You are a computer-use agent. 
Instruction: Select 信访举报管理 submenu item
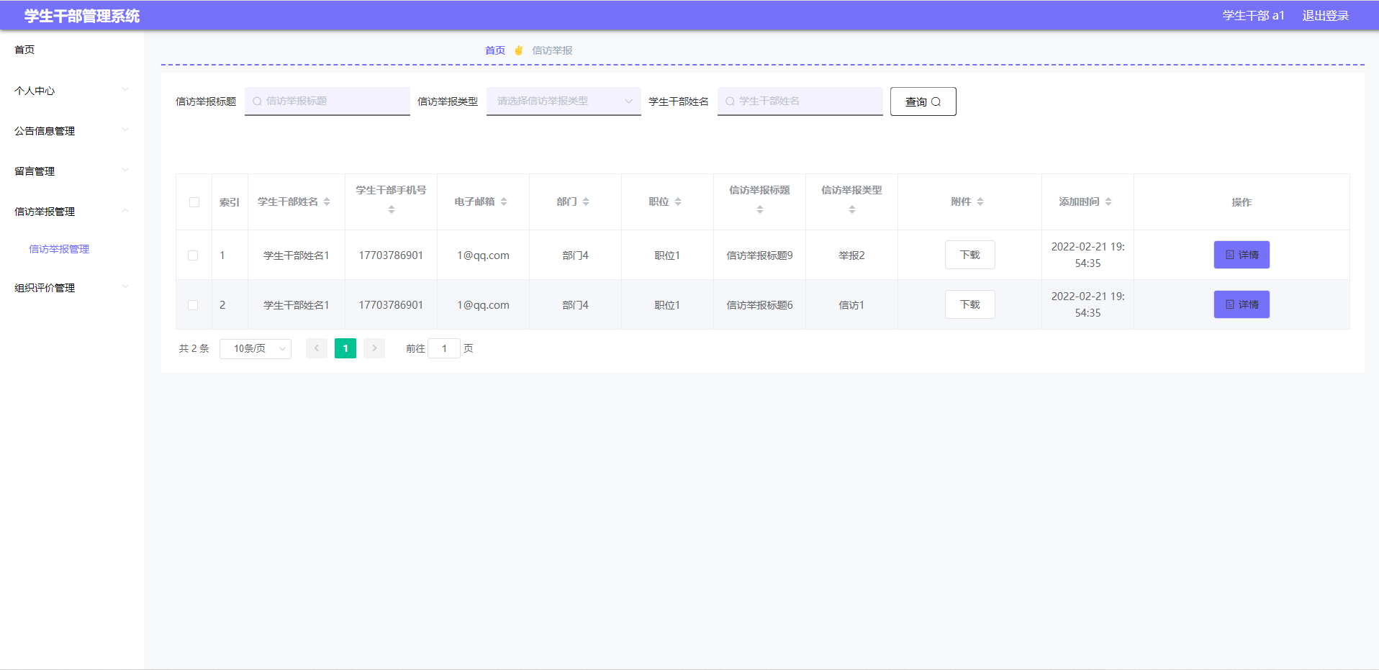(59, 249)
